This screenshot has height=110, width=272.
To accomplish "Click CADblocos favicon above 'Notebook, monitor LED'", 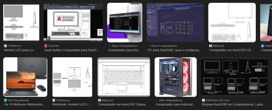I will click(x=54, y=100).
